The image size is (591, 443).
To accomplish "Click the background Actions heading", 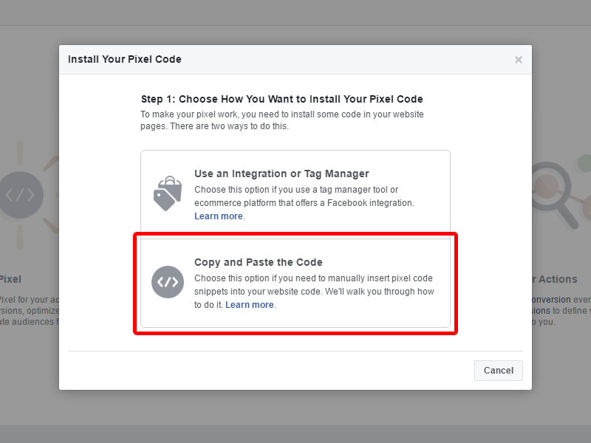I will pyautogui.click(x=555, y=280).
